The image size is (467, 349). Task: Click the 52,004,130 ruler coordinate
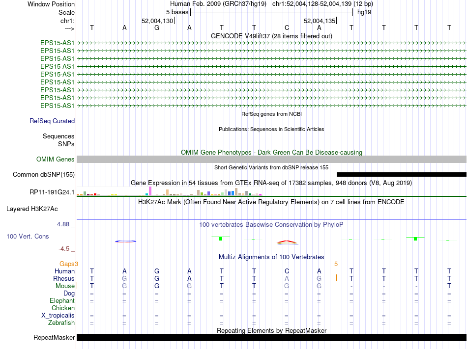[157, 21]
